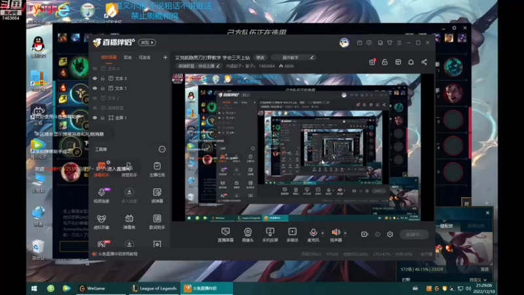Open the 房管助手 tool
Viewport: 524px width, 295px height.
pos(129,169)
